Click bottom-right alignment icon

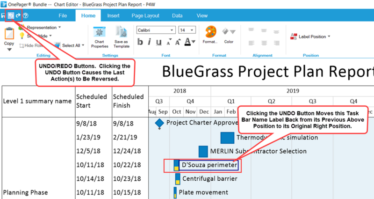(276, 43)
